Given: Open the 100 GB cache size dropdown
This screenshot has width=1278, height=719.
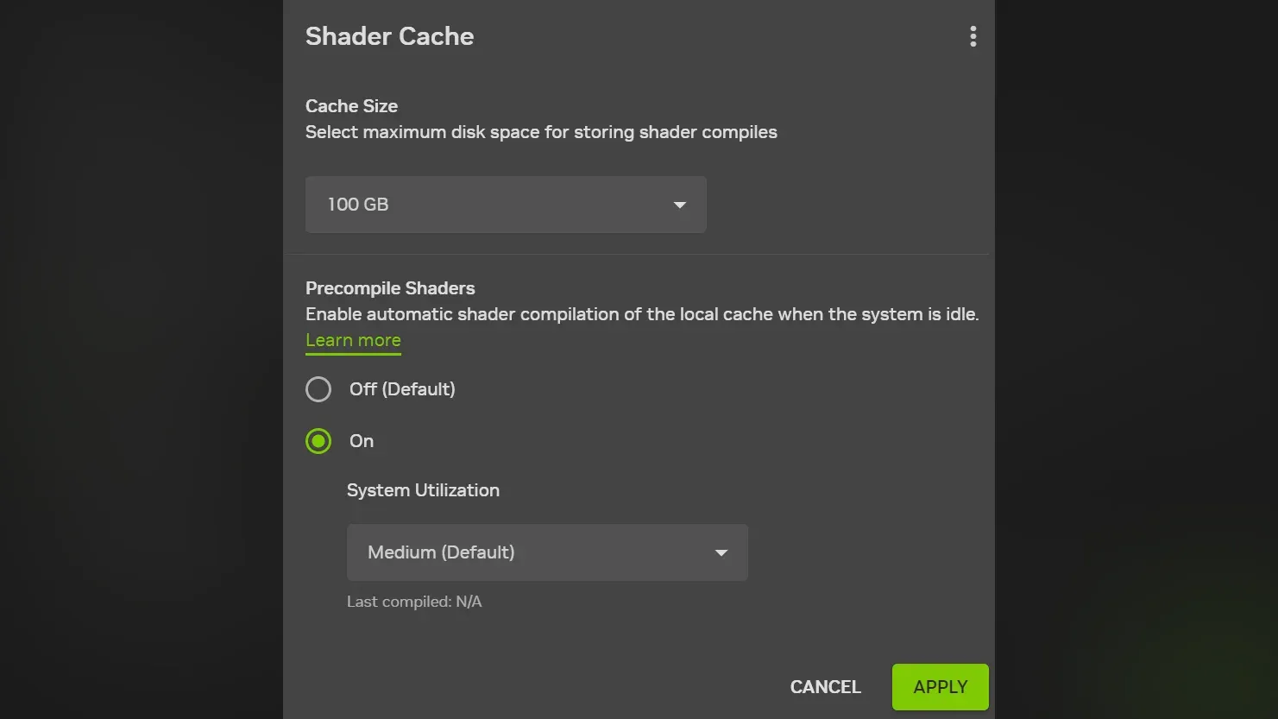Looking at the screenshot, I should point(506,205).
